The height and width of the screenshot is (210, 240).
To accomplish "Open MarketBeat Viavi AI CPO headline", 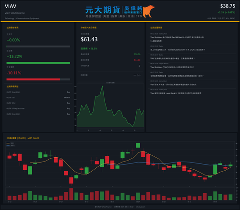I will (x=173, y=84).
